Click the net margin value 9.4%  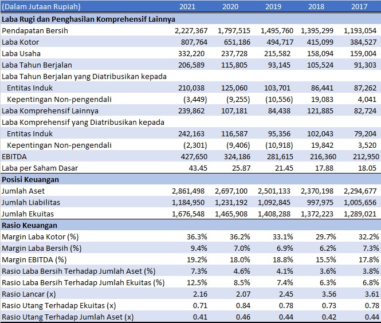(199, 248)
